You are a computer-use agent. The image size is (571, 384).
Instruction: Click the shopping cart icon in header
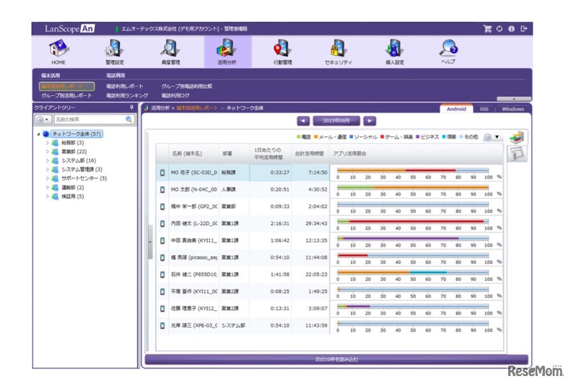(x=487, y=29)
